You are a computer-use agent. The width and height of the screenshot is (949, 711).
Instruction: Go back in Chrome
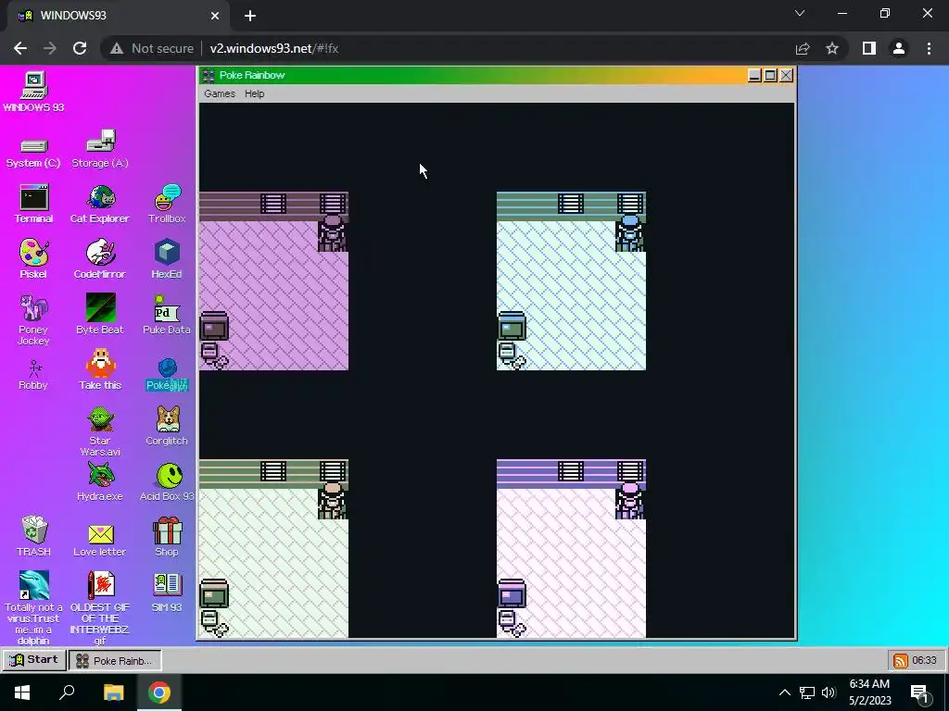tap(20, 48)
